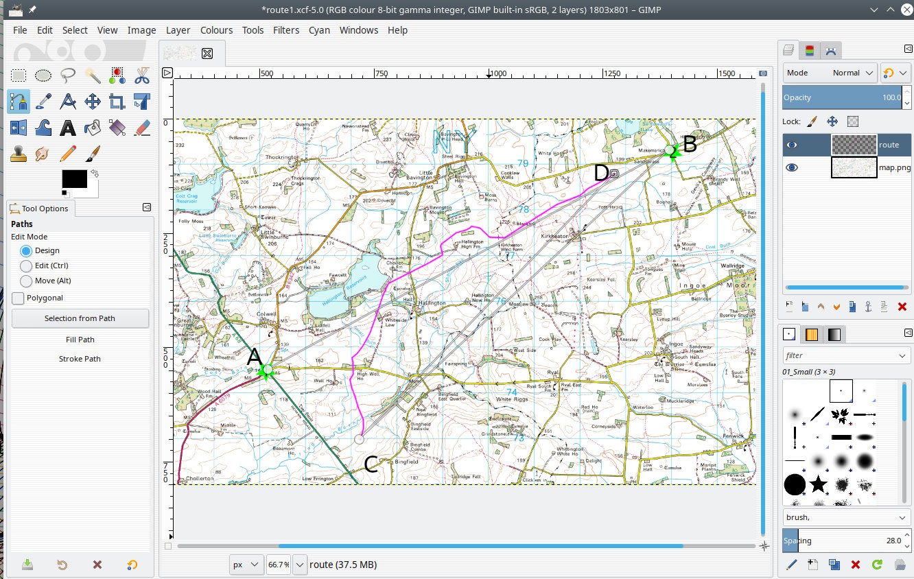Choose the Edit (Ctrl) edit mode

click(26, 265)
